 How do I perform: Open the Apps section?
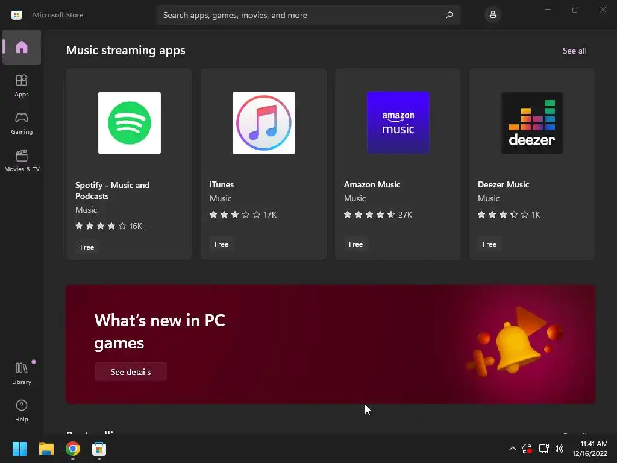(22, 86)
